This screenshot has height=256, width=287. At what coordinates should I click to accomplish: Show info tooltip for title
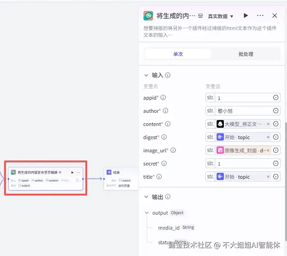pos(159,176)
